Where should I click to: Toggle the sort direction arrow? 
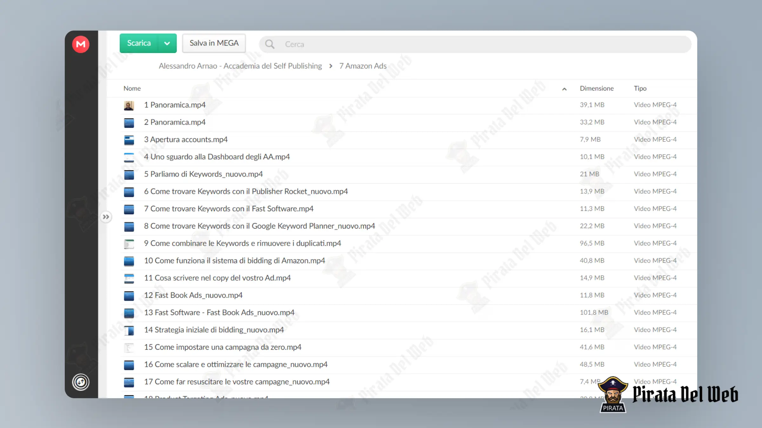(564, 89)
